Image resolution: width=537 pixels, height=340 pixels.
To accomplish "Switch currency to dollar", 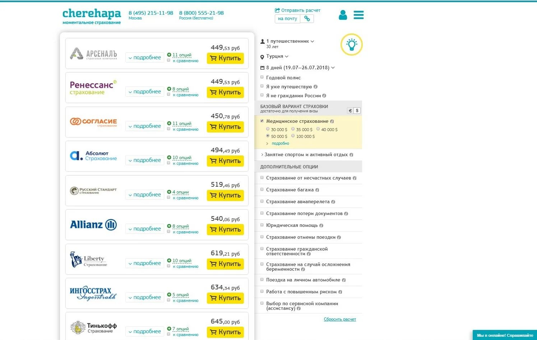I will click(357, 111).
